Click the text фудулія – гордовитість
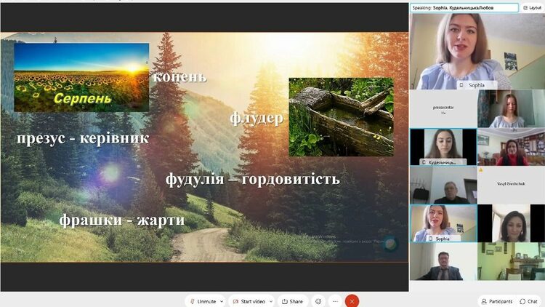This screenshot has height=307, width=545. 252,179
